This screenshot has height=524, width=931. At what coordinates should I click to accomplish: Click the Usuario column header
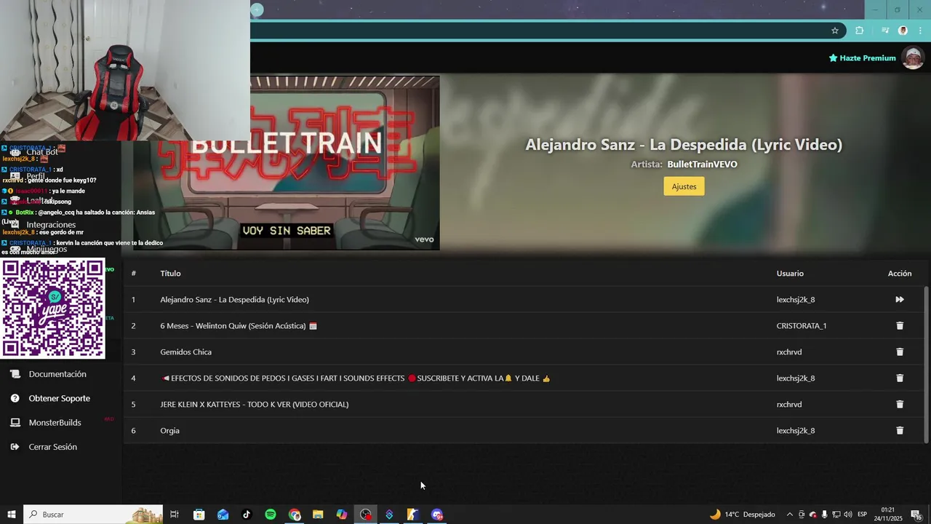coord(790,273)
